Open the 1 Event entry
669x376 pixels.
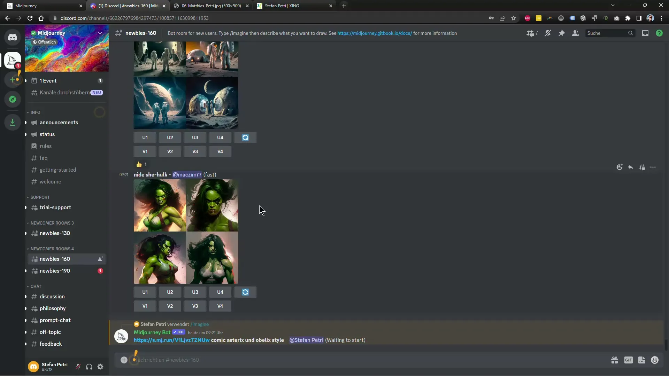[x=67, y=81]
